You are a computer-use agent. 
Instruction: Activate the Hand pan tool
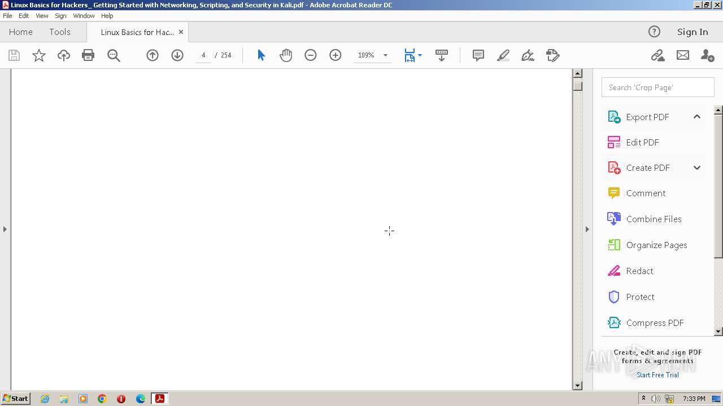[286, 55]
